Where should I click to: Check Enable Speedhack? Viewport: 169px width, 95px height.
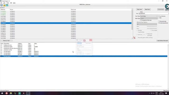click(x=159, y=23)
